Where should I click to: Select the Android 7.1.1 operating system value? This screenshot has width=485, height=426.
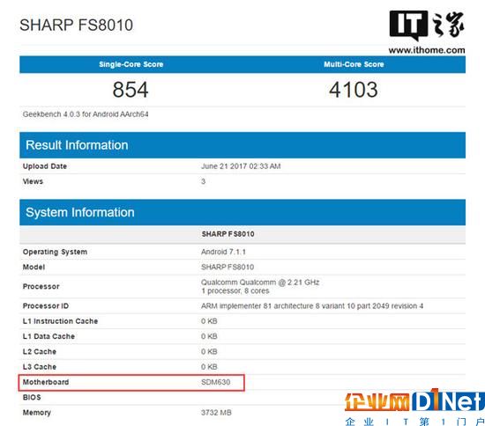223,252
